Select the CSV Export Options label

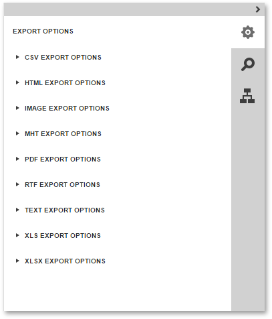point(63,58)
